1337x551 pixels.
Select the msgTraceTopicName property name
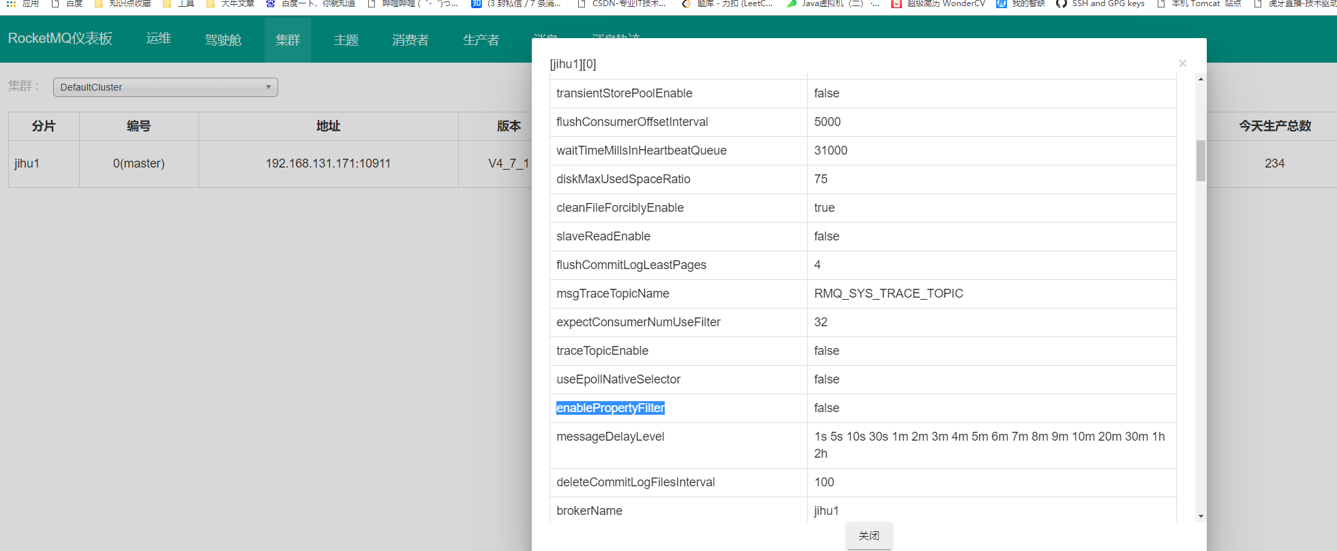pyautogui.click(x=613, y=294)
